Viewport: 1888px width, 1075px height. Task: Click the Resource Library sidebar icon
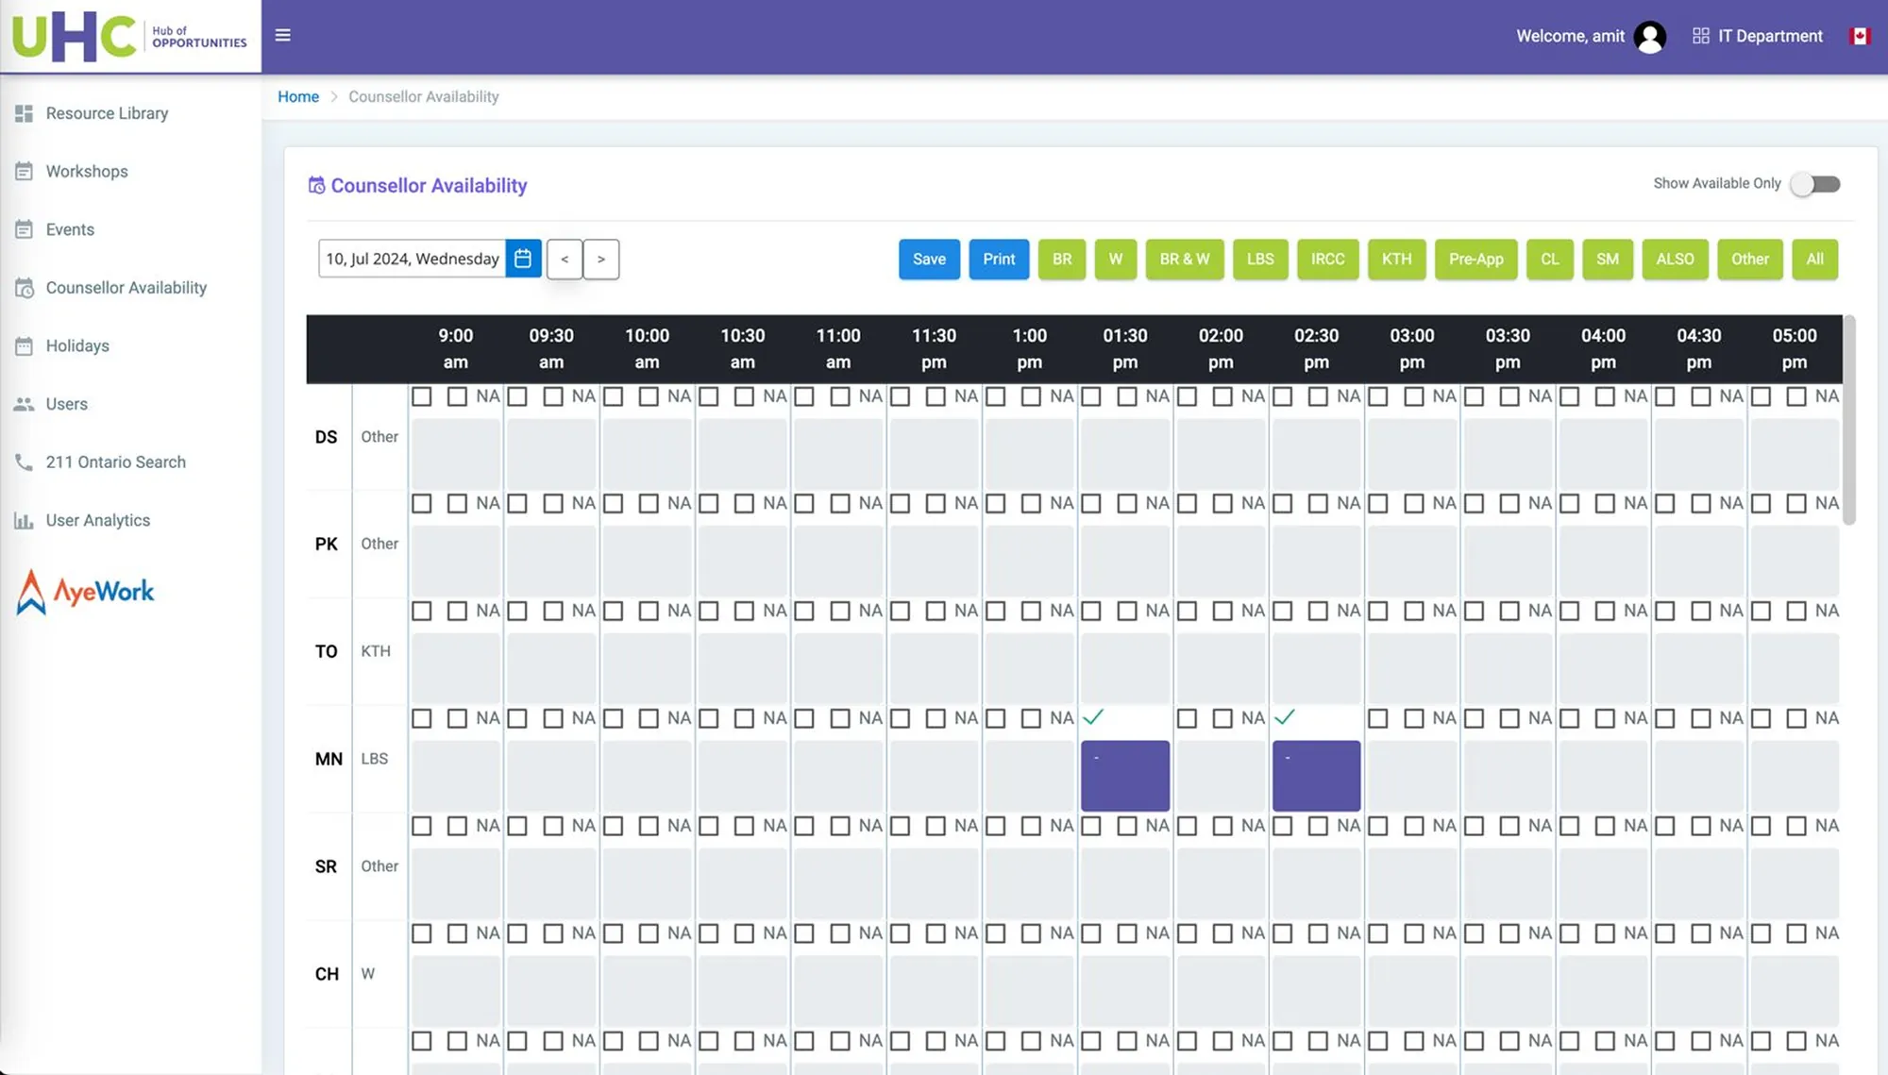click(x=24, y=113)
